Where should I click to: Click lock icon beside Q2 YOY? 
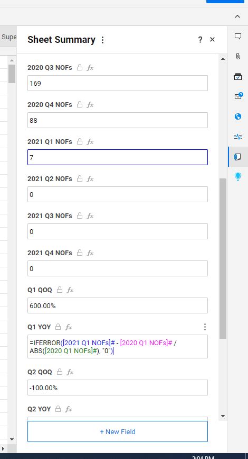[58, 409]
